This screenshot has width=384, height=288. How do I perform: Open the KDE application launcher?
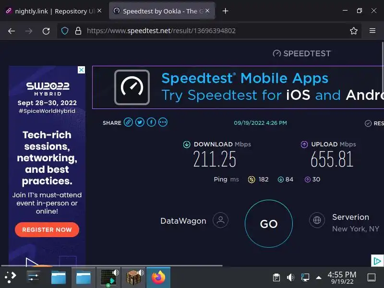10,277
